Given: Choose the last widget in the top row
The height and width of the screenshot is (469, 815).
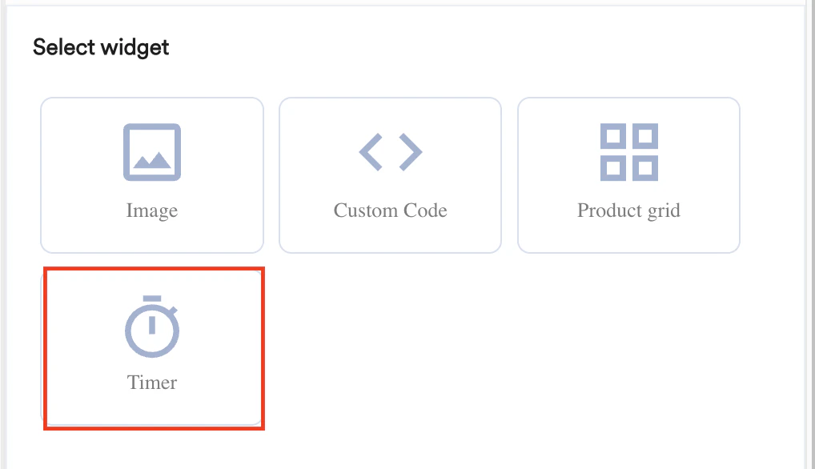Looking at the screenshot, I should (628, 174).
